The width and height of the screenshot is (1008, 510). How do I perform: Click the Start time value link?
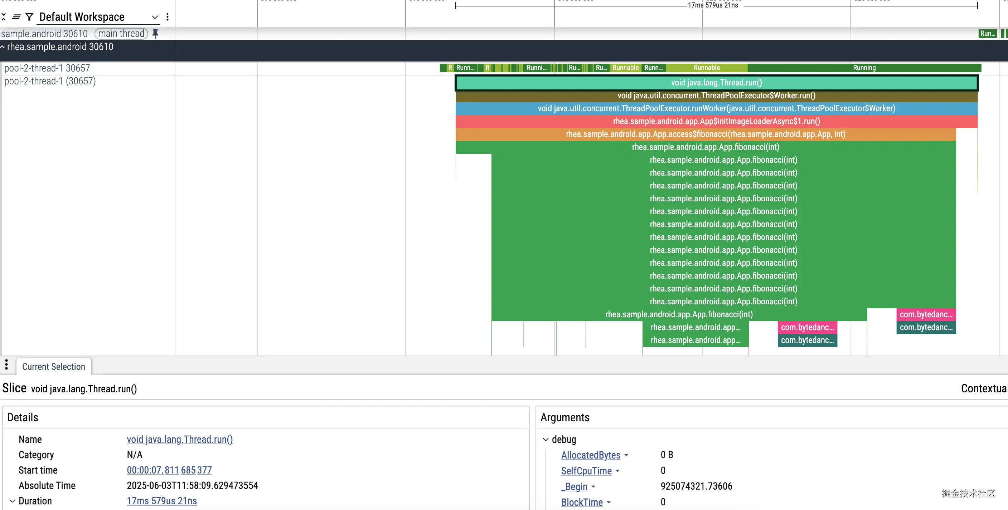tap(169, 470)
